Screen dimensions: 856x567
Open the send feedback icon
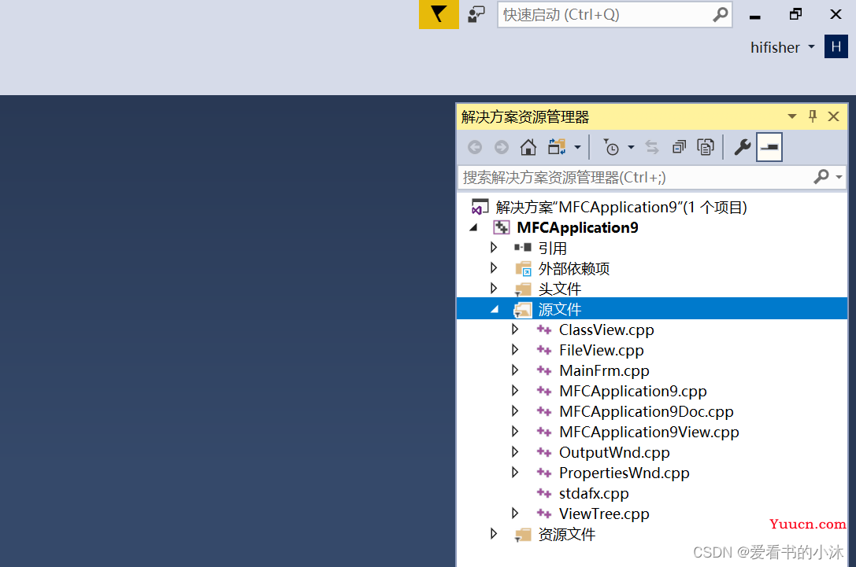476,14
